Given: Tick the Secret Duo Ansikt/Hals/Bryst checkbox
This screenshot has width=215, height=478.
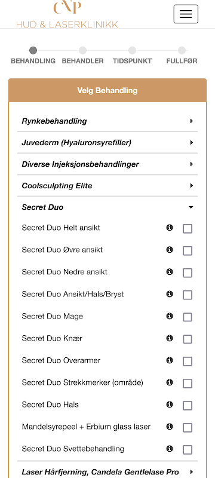Looking at the screenshot, I should (188, 295).
